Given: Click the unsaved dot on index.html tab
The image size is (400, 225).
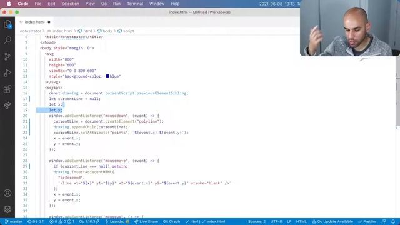Looking at the screenshot, I should (x=49, y=22).
